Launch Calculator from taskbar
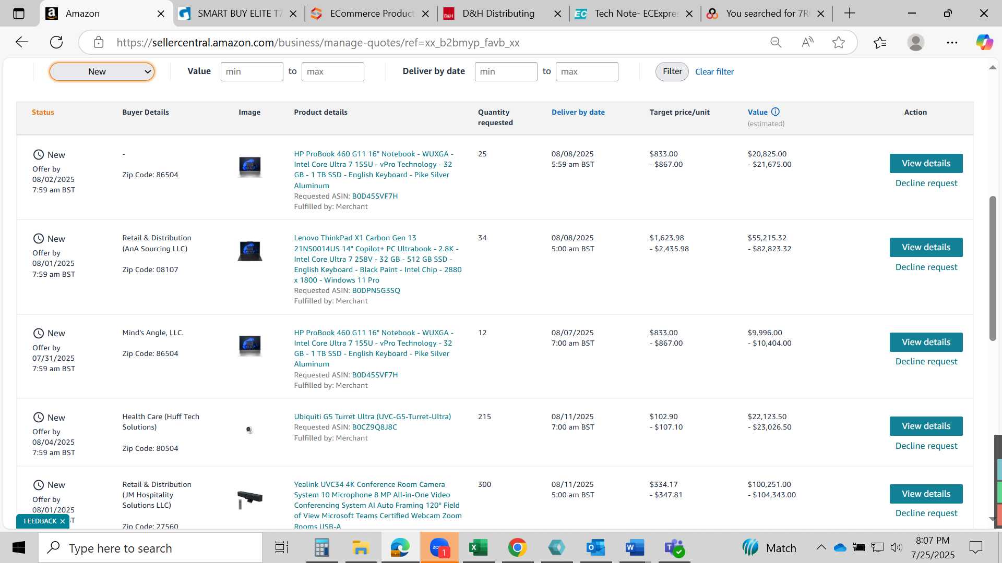The height and width of the screenshot is (563, 1002). (x=321, y=548)
